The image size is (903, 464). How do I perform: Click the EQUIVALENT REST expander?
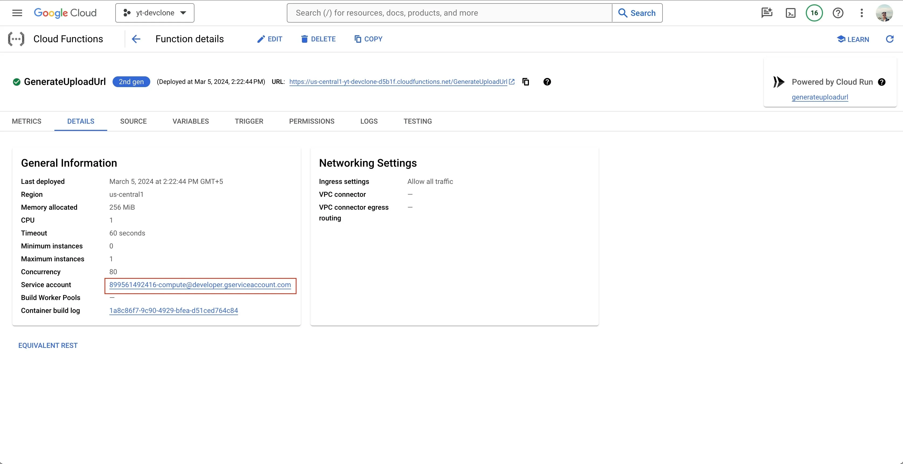(x=47, y=345)
